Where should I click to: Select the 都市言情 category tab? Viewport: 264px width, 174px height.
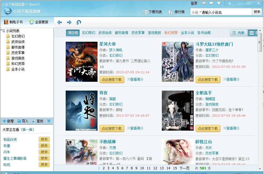click(x=122, y=33)
